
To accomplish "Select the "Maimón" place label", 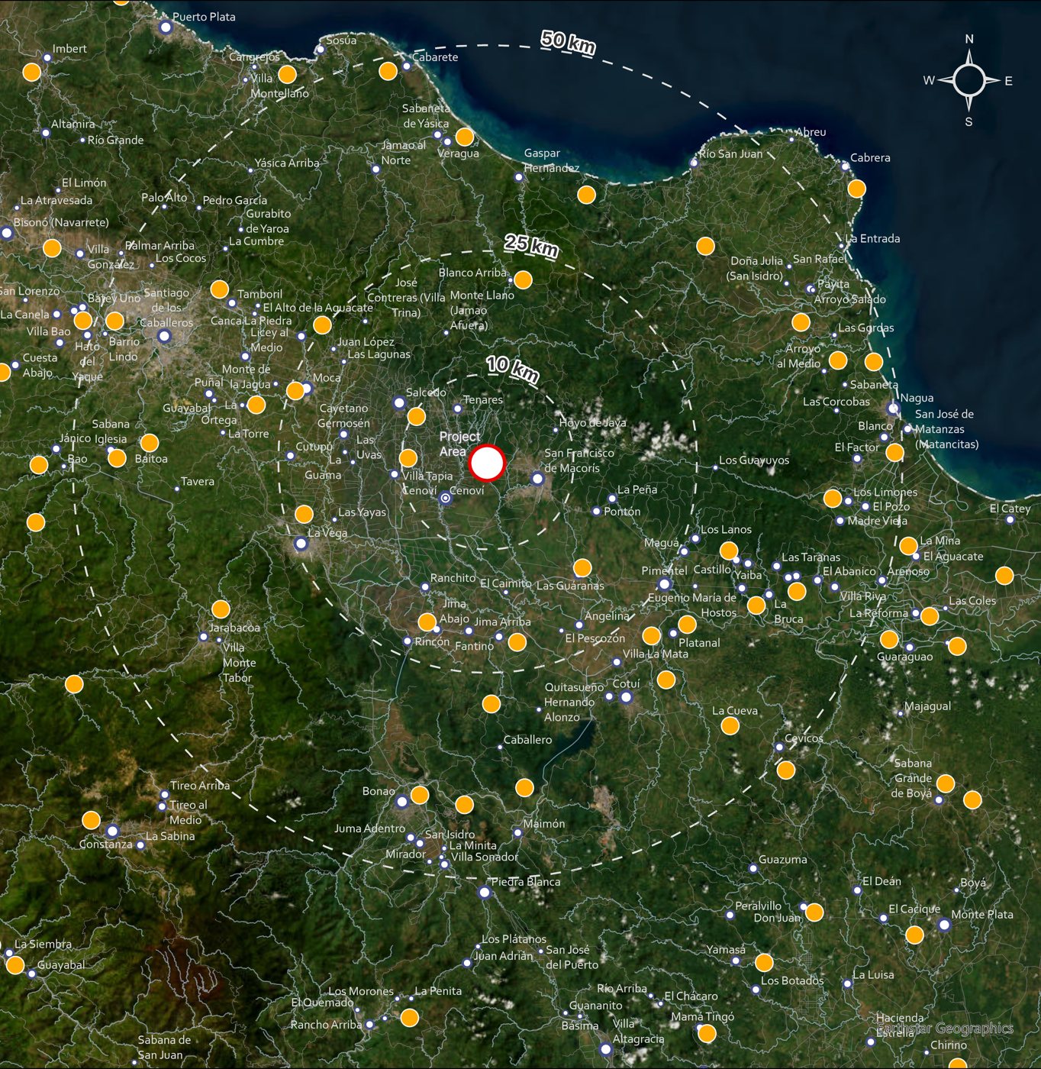I will coord(544,824).
